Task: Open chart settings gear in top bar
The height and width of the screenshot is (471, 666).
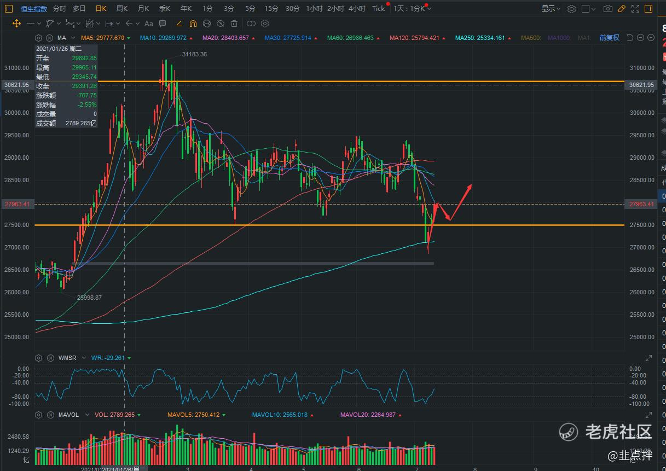Action: click(x=571, y=9)
